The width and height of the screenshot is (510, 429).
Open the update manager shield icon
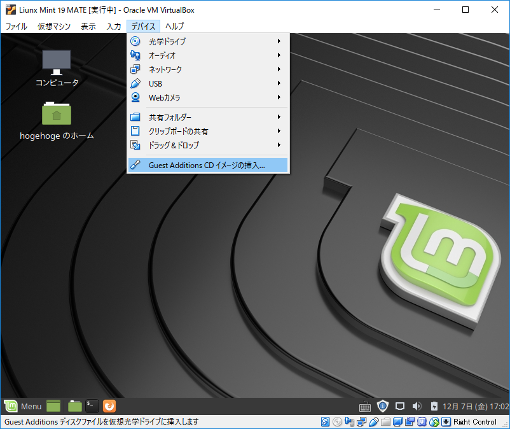click(x=383, y=406)
